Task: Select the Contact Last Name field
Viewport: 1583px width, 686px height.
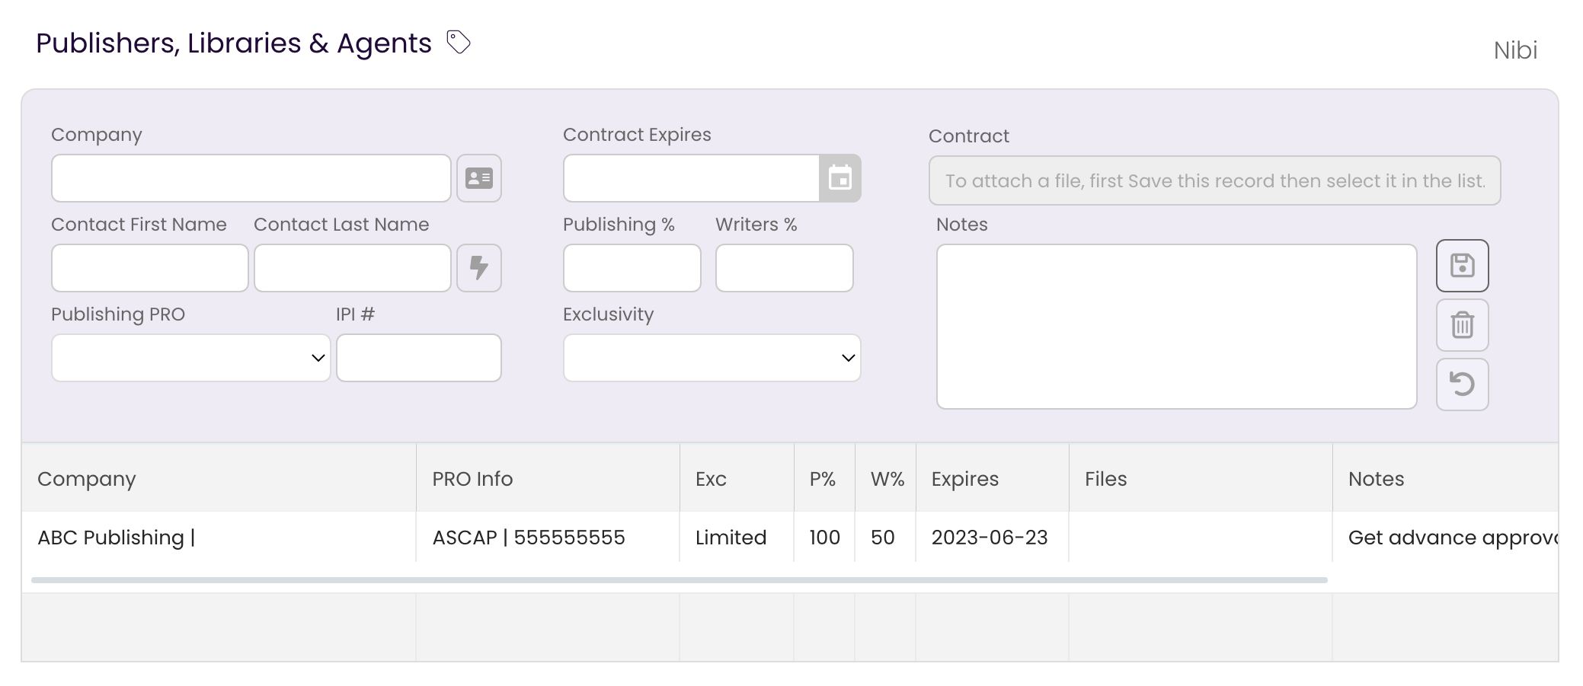Action: point(353,268)
